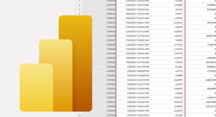Select row number 5 header
This screenshot has width=216, height=117.
tap(79, 9)
